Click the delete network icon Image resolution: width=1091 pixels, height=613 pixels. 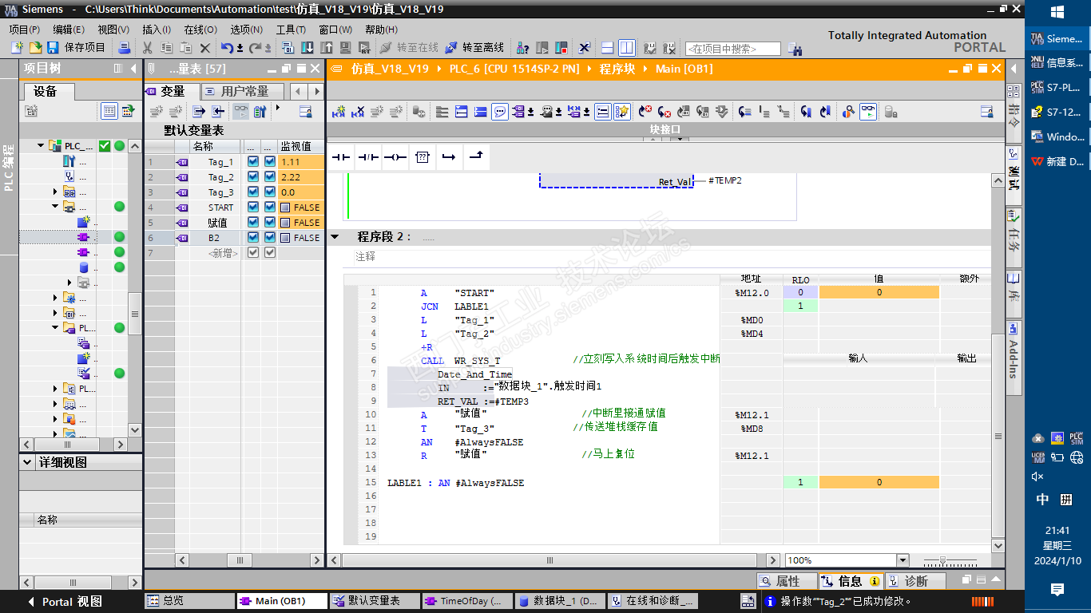358,112
